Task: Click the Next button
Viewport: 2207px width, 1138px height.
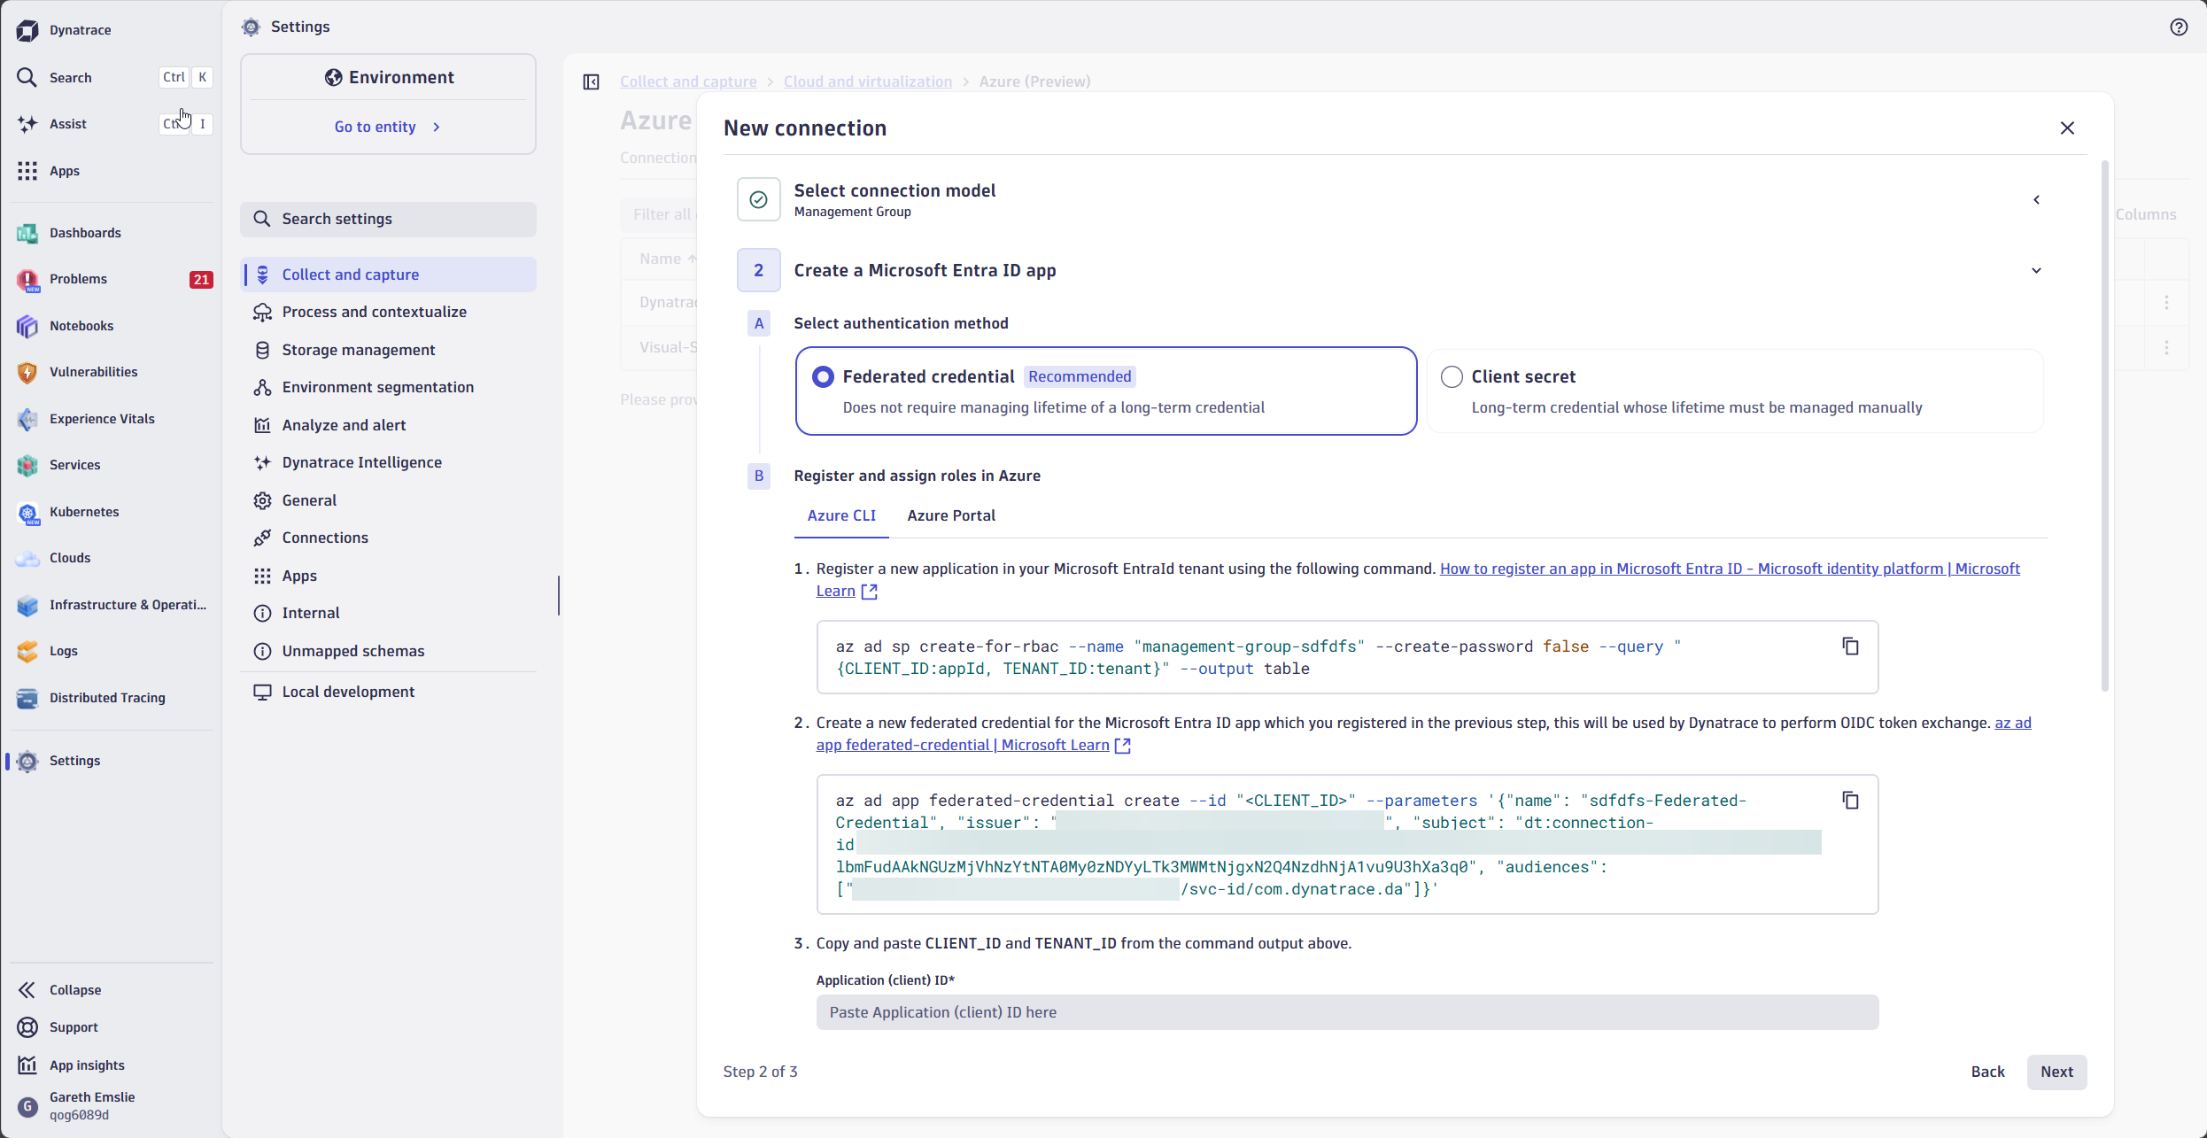Action: (x=2056, y=1072)
